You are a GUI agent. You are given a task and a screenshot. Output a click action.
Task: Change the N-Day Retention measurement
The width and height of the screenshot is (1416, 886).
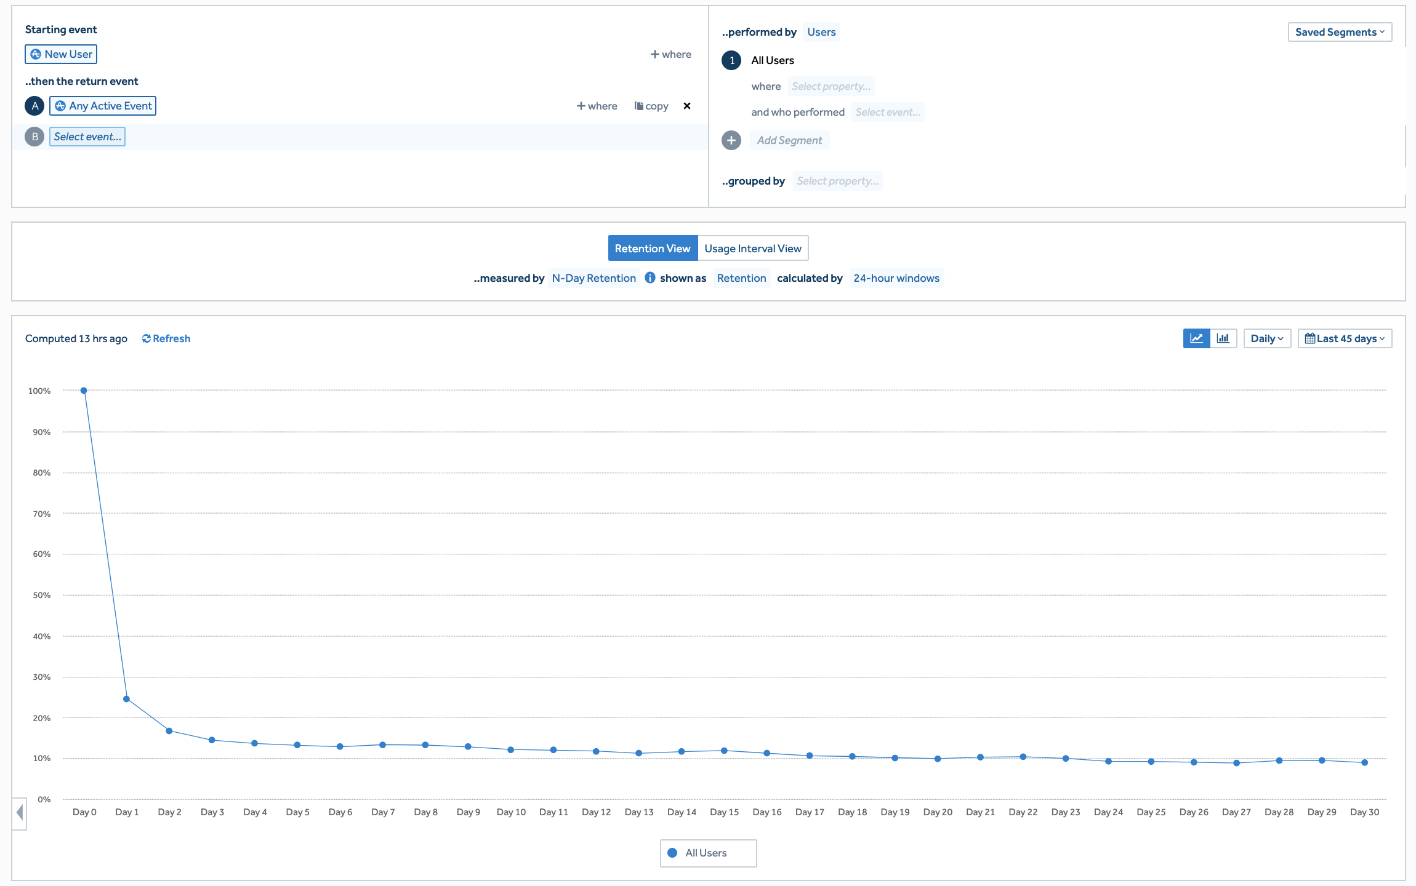tap(593, 278)
